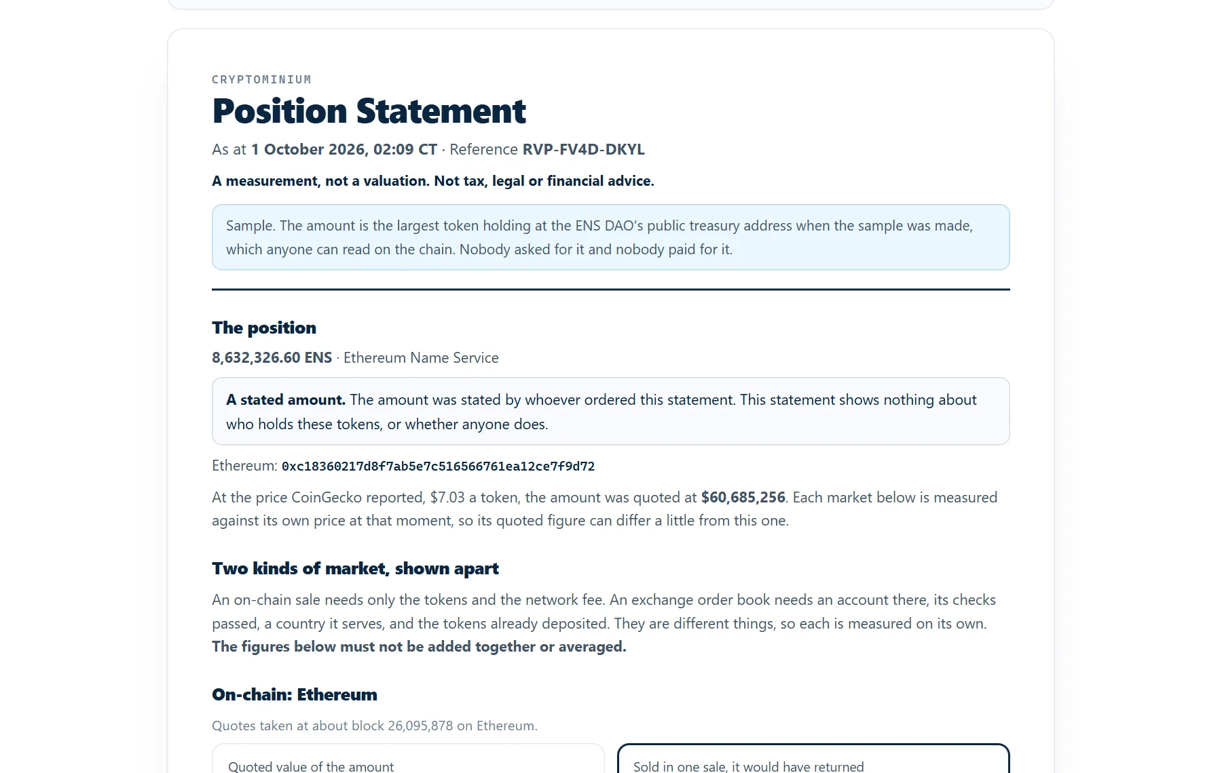Click the "A stated amount." notice box

click(x=610, y=412)
